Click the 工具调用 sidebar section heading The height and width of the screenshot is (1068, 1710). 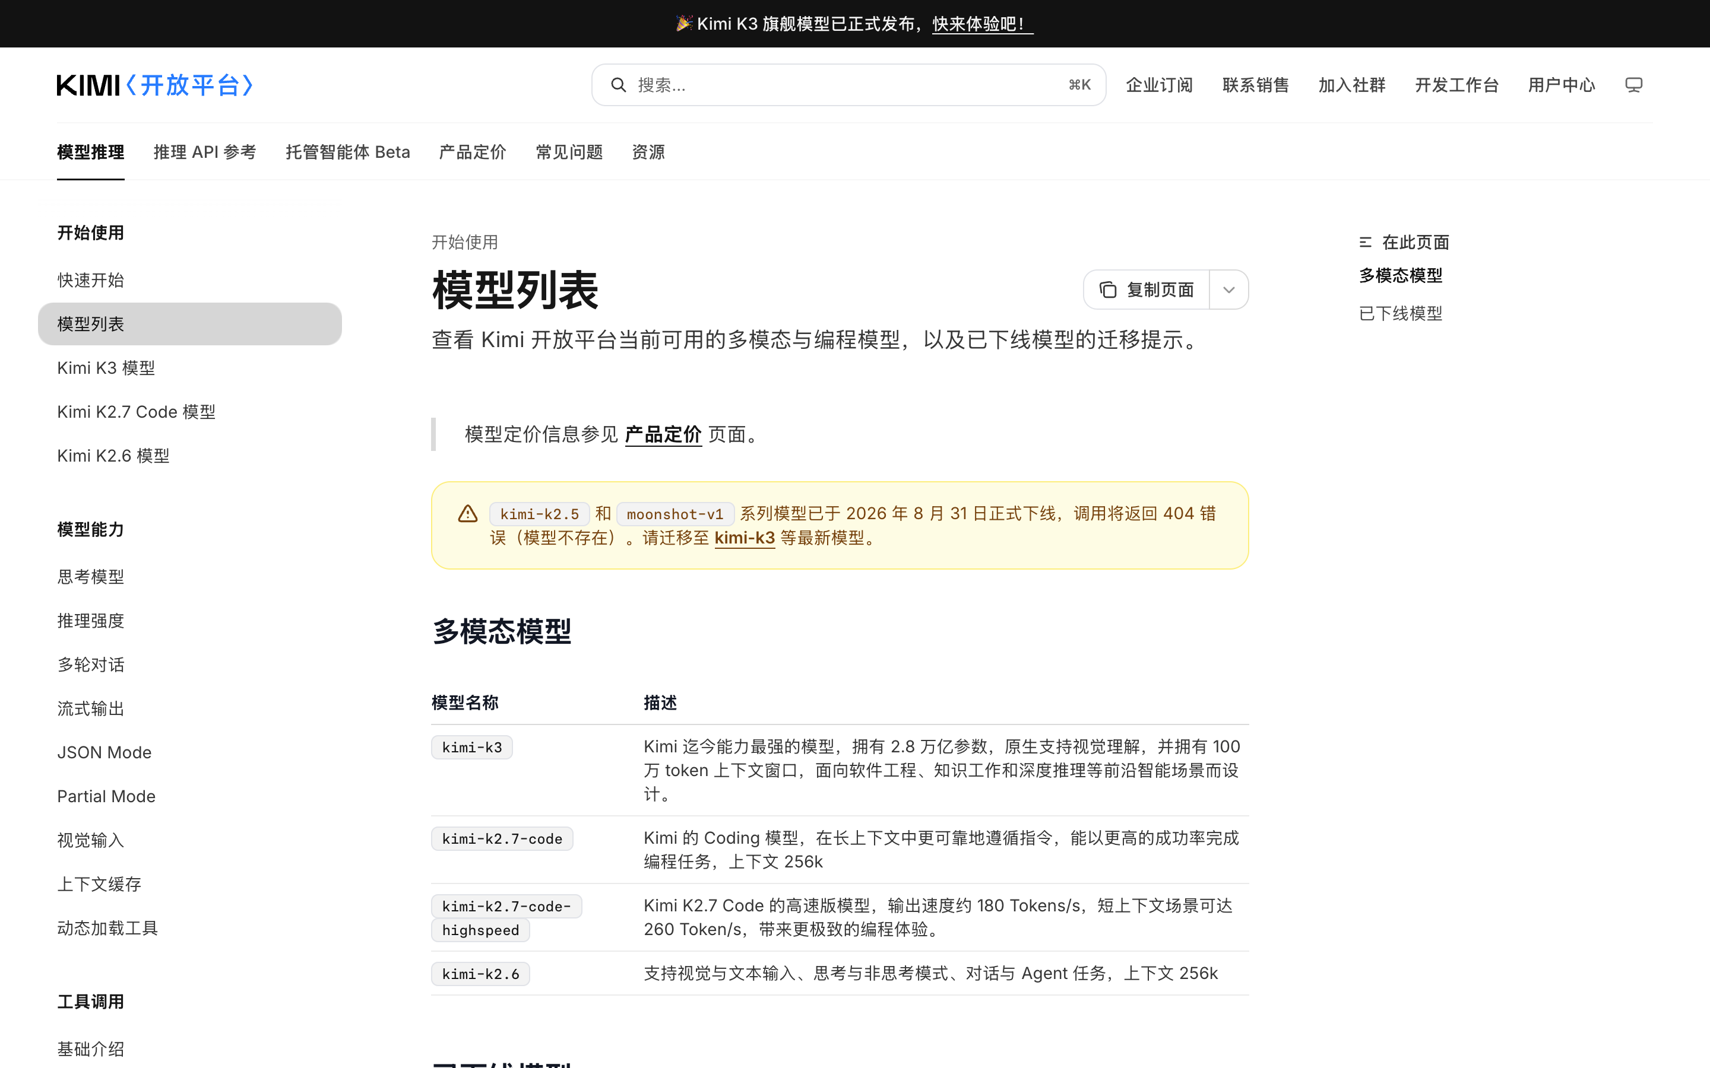tap(90, 1002)
